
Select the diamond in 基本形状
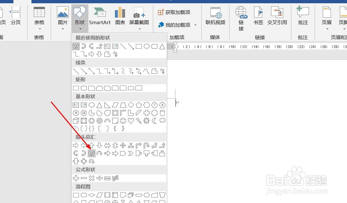(131, 105)
